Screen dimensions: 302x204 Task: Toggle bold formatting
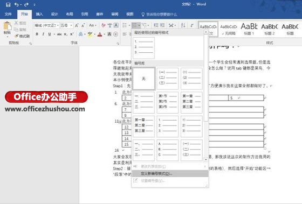click(x=37, y=34)
